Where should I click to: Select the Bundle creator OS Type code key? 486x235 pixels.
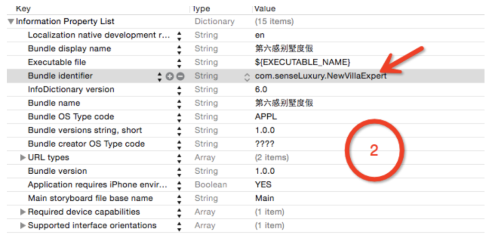pos(86,144)
